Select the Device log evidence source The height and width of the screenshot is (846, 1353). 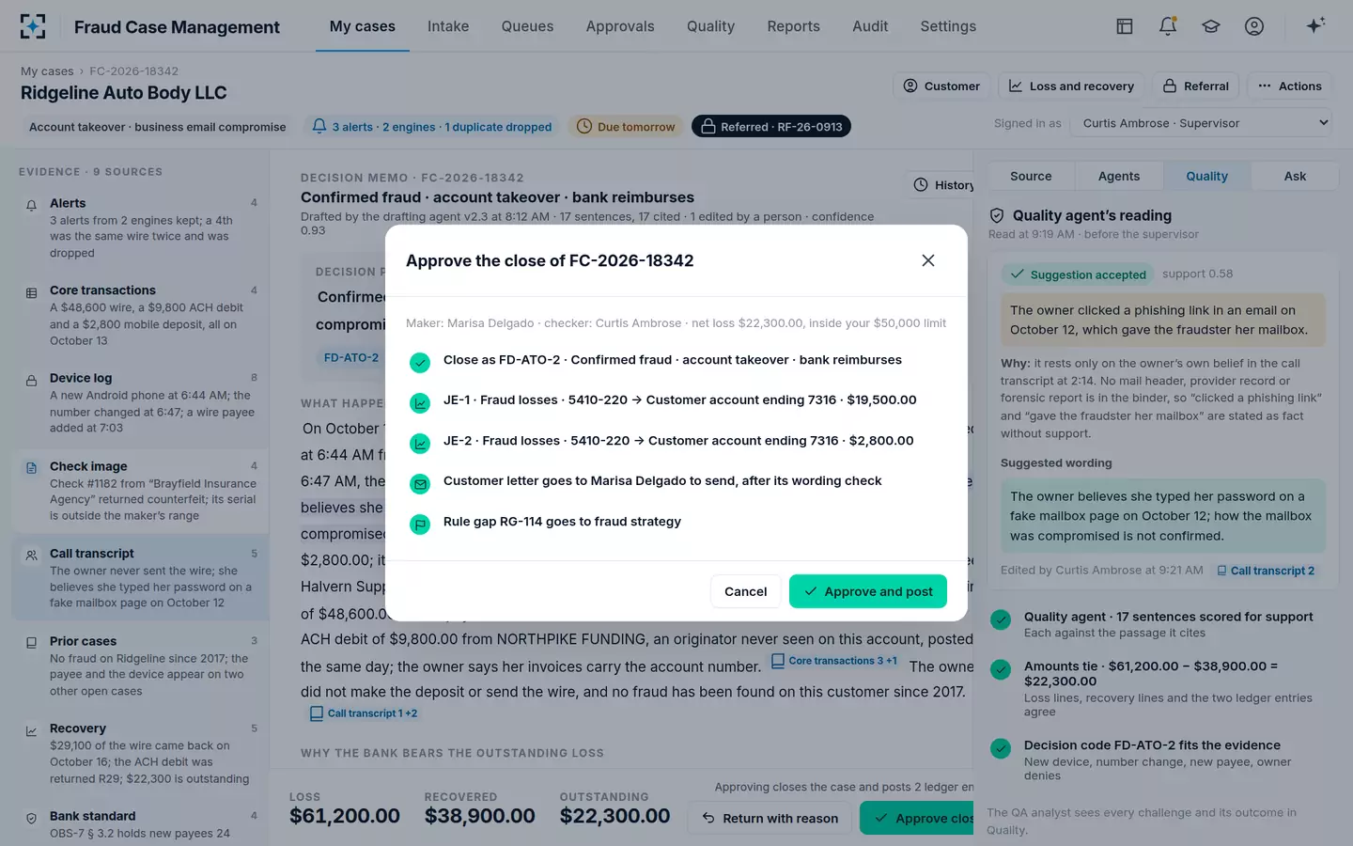141,402
